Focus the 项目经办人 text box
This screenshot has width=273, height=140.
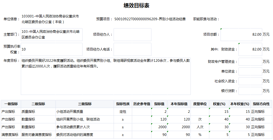(x=132, y=35)
